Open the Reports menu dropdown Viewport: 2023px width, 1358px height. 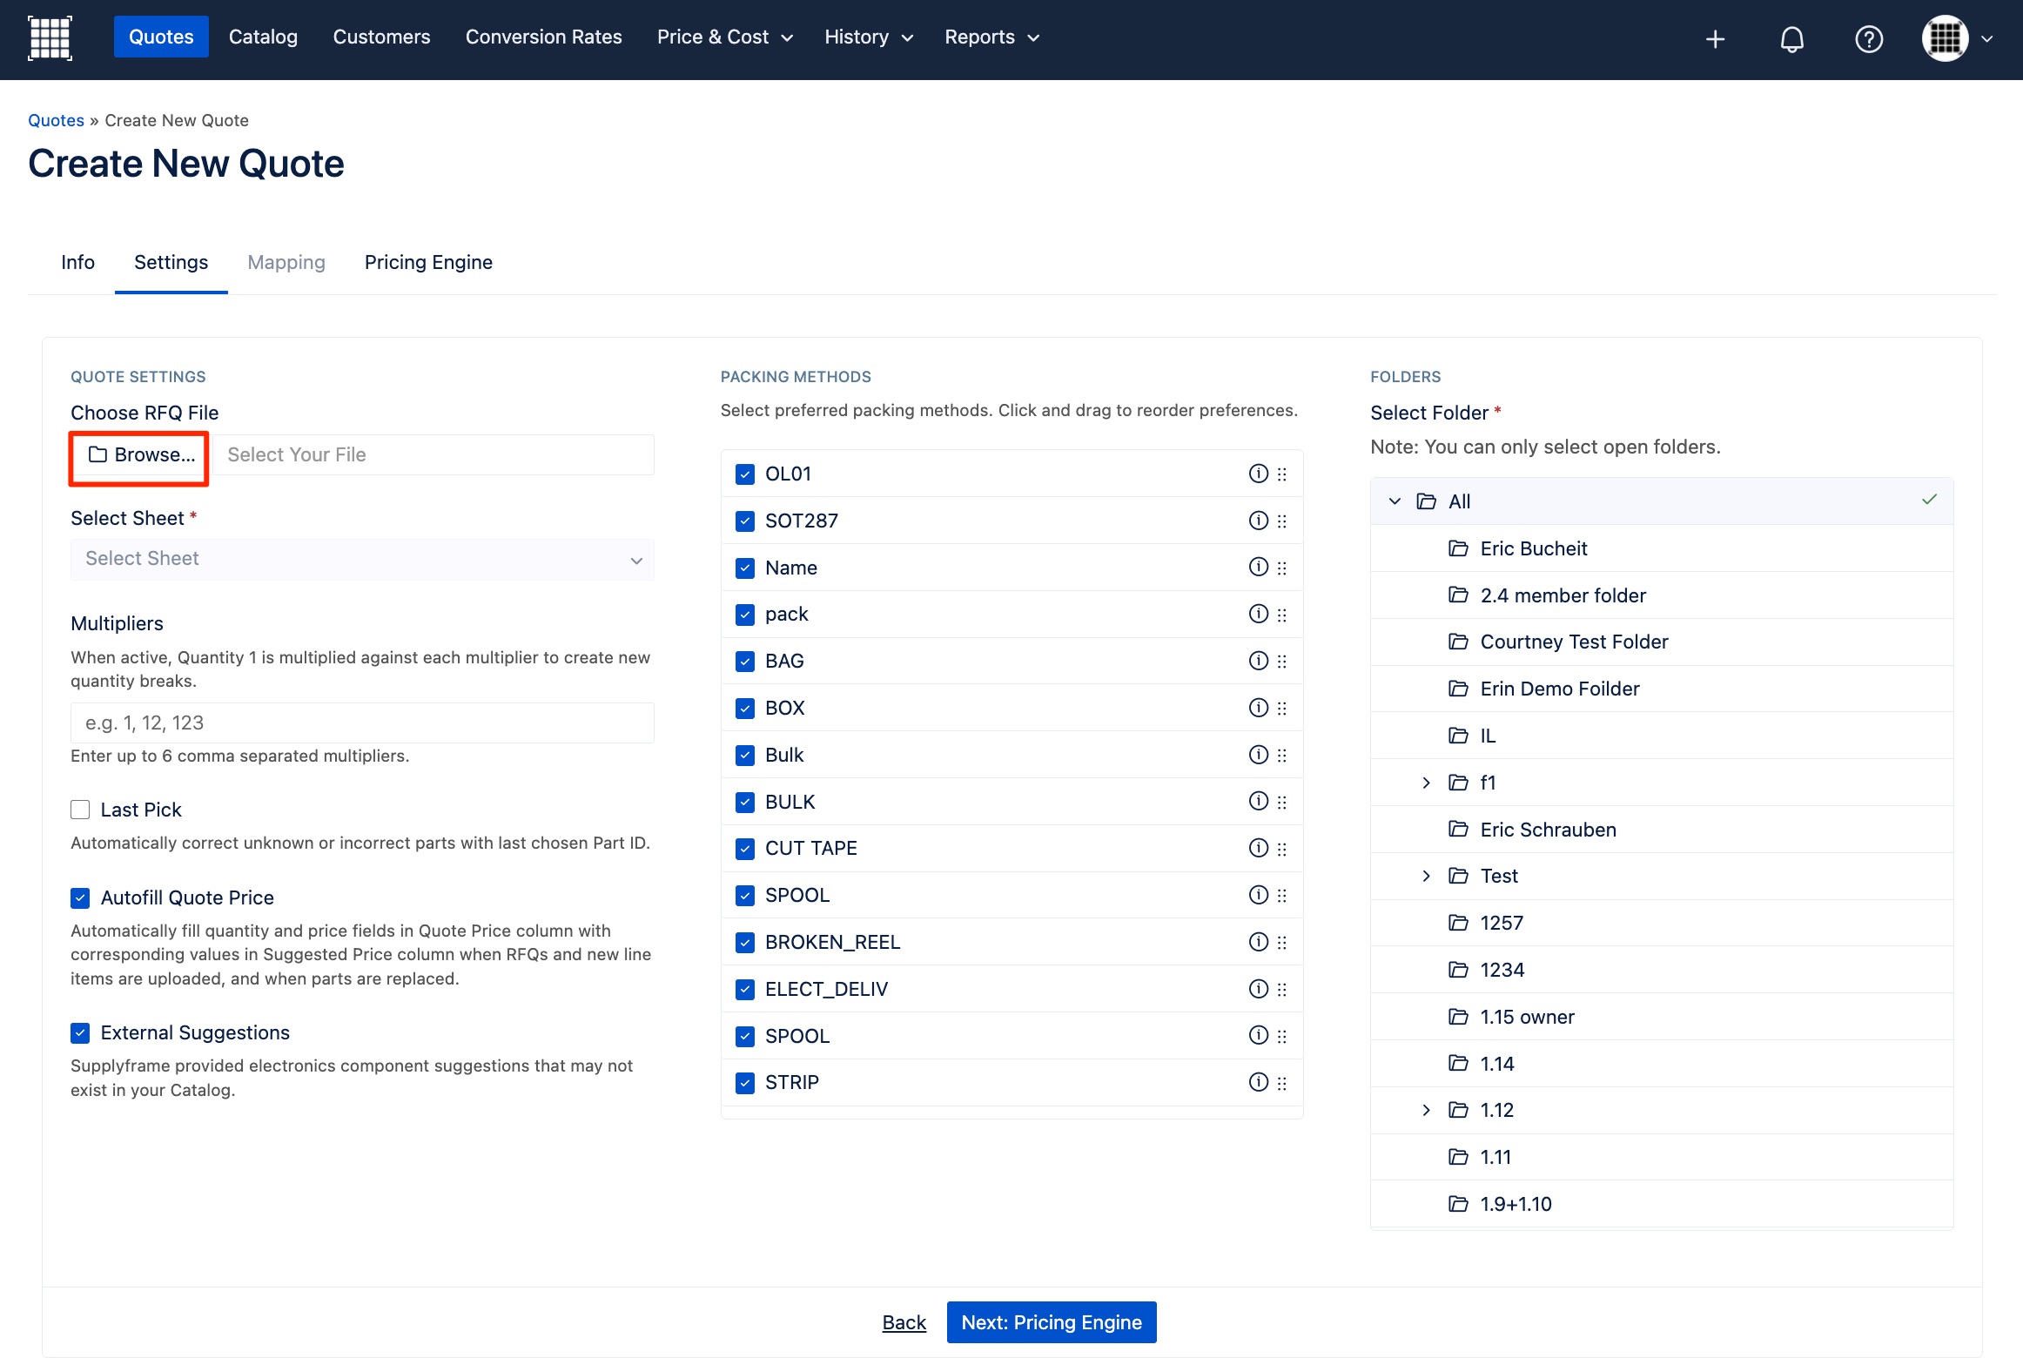pos(991,37)
